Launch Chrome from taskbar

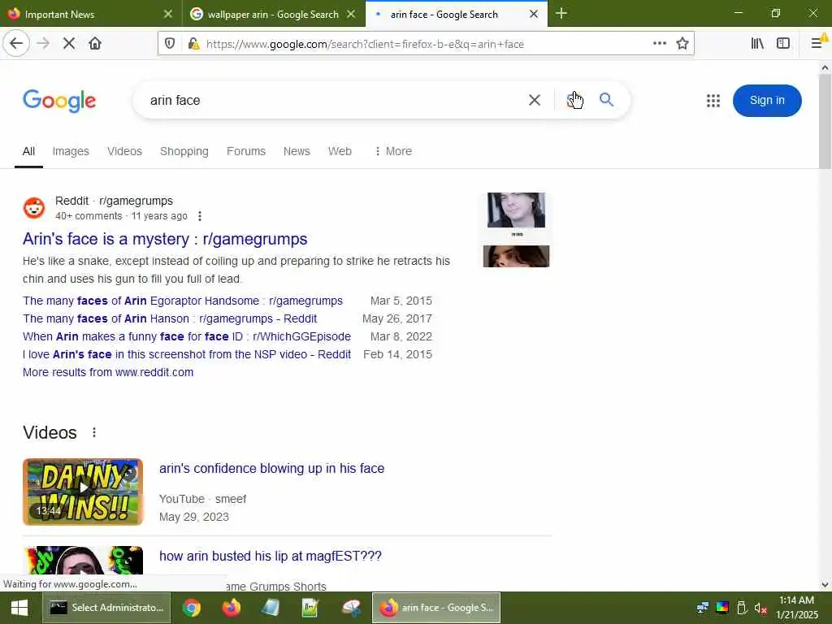tap(192, 608)
